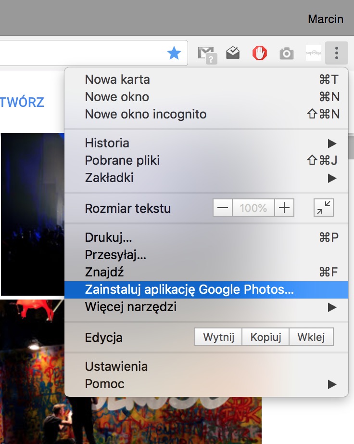This screenshot has width=354, height=444.
Task: Select Zainstaluj aplikację Google Photos...
Action: pos(206,290)
